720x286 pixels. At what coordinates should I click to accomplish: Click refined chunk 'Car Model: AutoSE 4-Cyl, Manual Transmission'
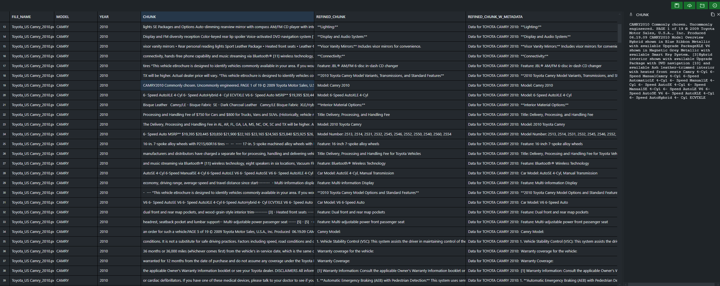[x=390, y=173]
